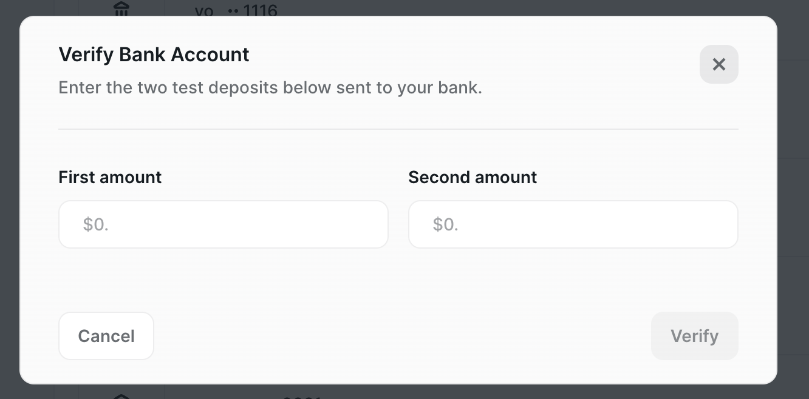Click the divider line under the description
The height and width of the screenshot is (399, 809).
click(398, 129)
